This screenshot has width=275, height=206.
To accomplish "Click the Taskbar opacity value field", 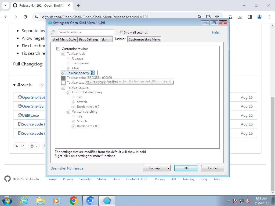I will (94, 73).
